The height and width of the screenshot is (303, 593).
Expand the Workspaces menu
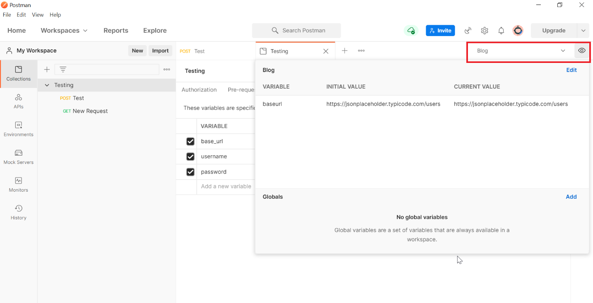click(64, 30)
